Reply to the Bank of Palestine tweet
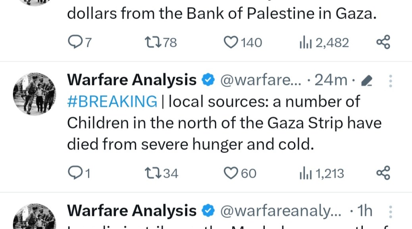 tap(74, 42)
